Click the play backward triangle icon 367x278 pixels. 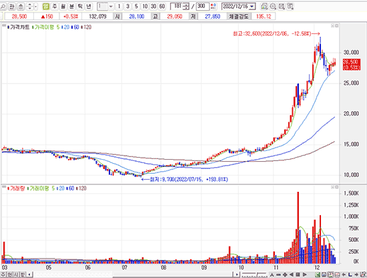[292, 275]
